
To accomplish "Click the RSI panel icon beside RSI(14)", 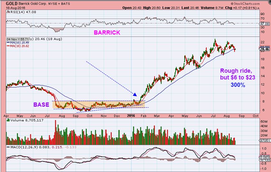I will [x=8, y=12].
